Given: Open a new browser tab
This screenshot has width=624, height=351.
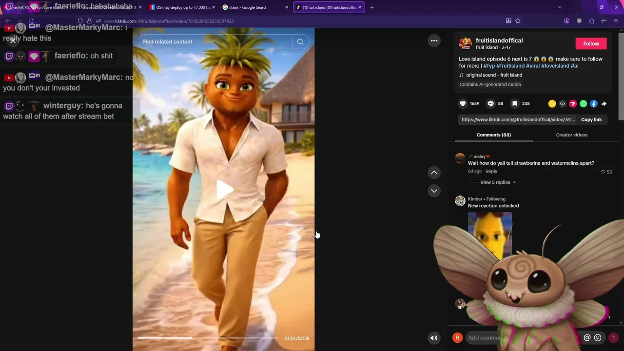Looking at the screenshot, I should (x=372, y=7).
